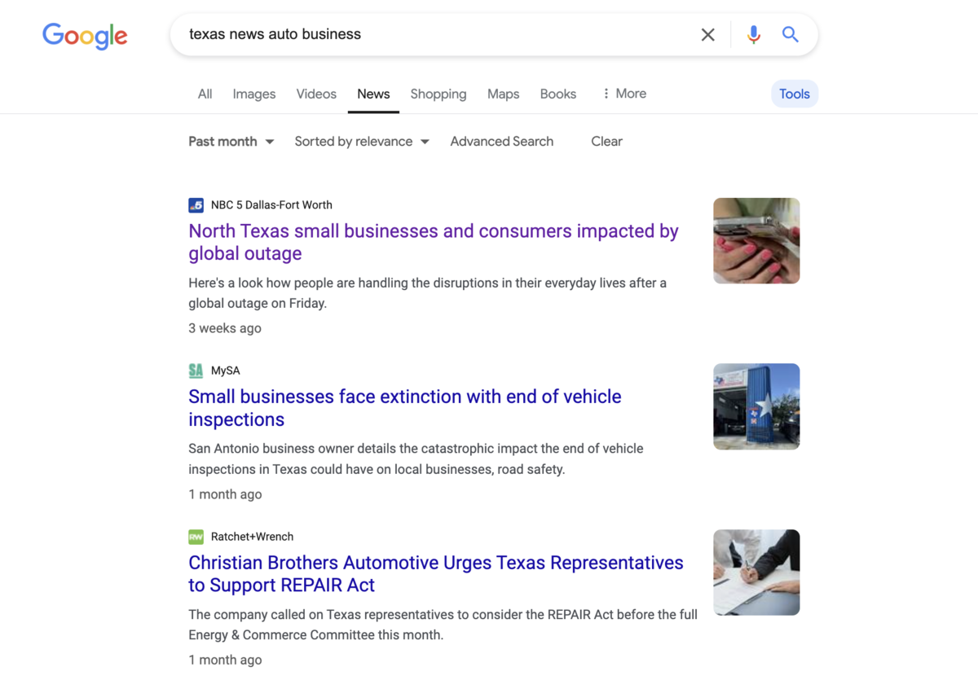Switch to the Videos tab

[x=316, y=94]
